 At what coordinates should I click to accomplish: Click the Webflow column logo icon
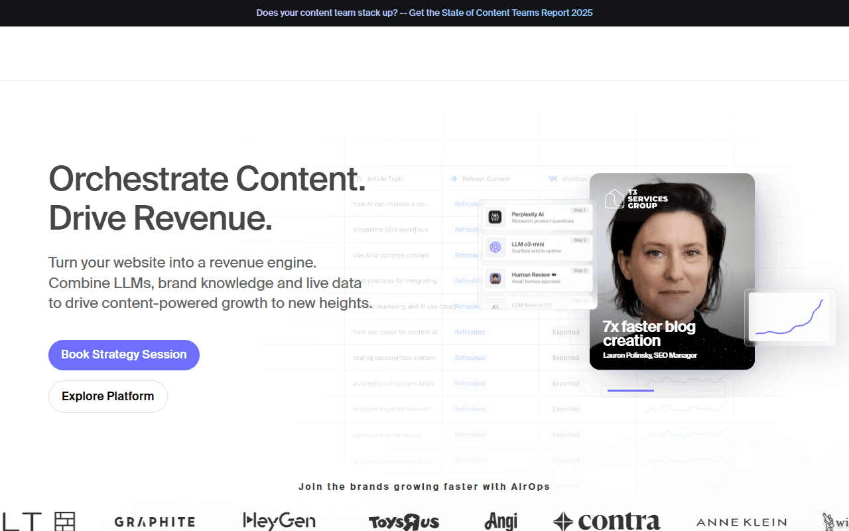553,179
